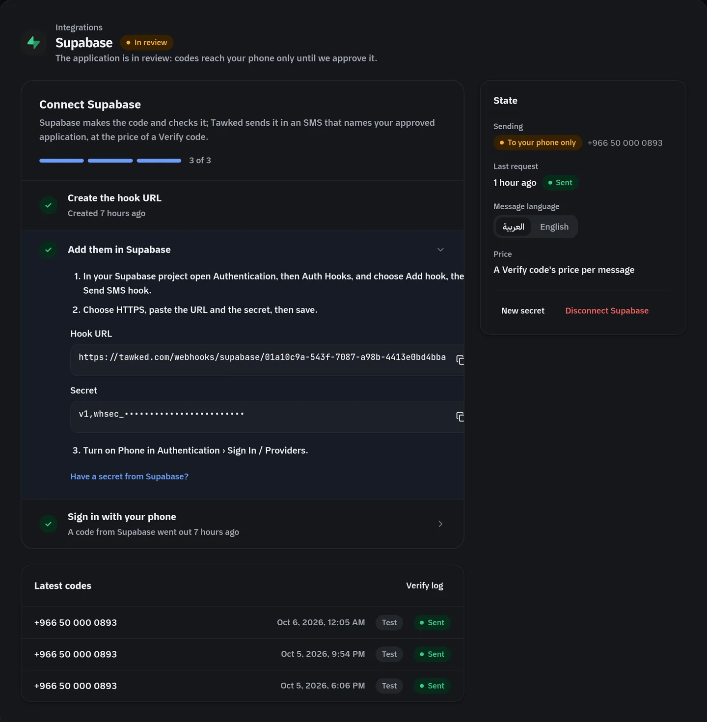707x722 pixels.
Task: Click the In review status badge
Action: pos(147,43)
